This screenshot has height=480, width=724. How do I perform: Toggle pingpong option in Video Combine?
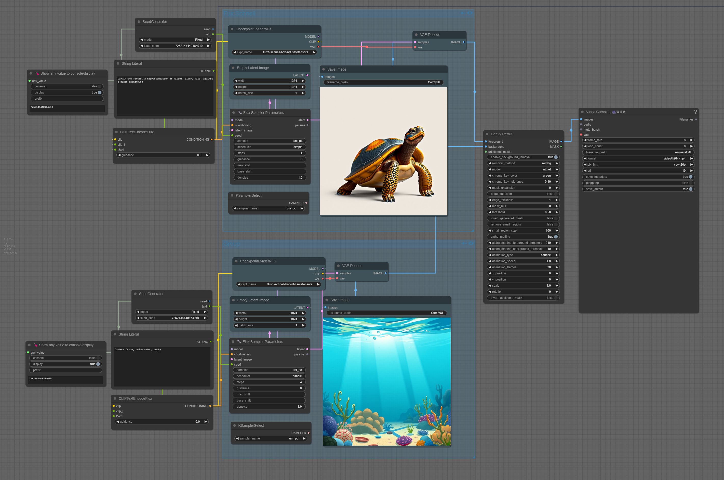690,183
